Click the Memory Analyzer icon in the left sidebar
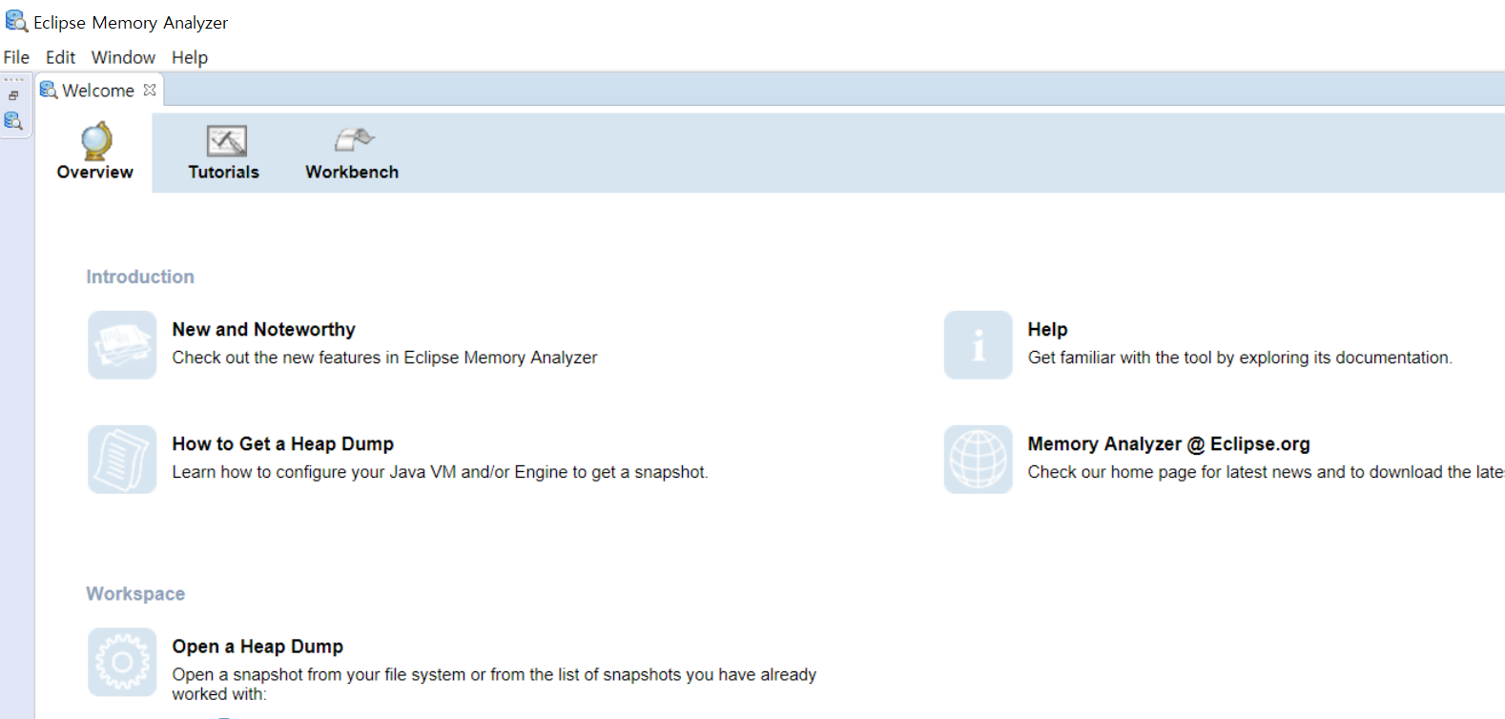 [x=13, y=121]
